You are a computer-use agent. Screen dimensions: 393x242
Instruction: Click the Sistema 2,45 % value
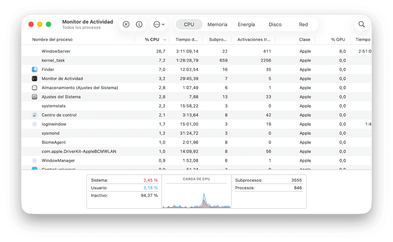pyautogui.click(x=150, y=180)
